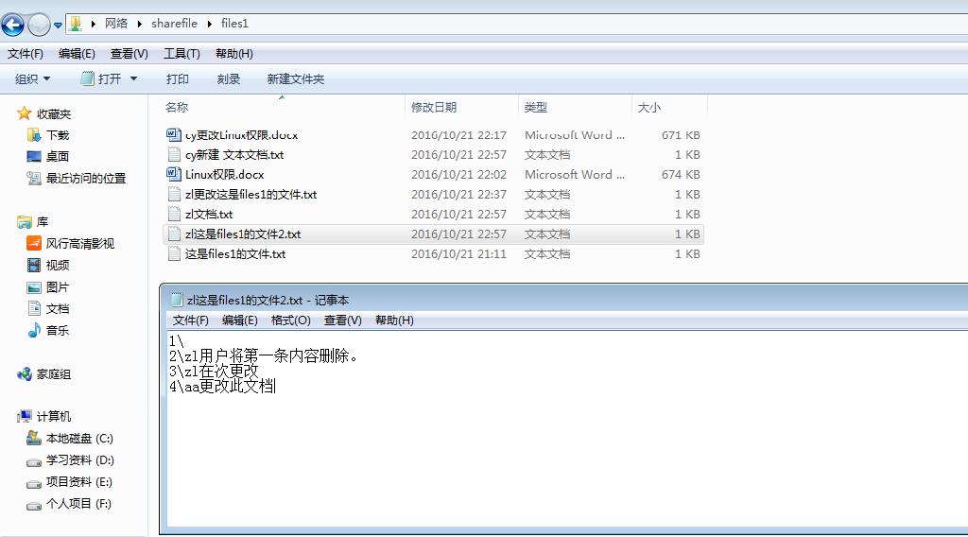
Task: Place cursor in line 3\zl在次更改
Action: [214, 371]
